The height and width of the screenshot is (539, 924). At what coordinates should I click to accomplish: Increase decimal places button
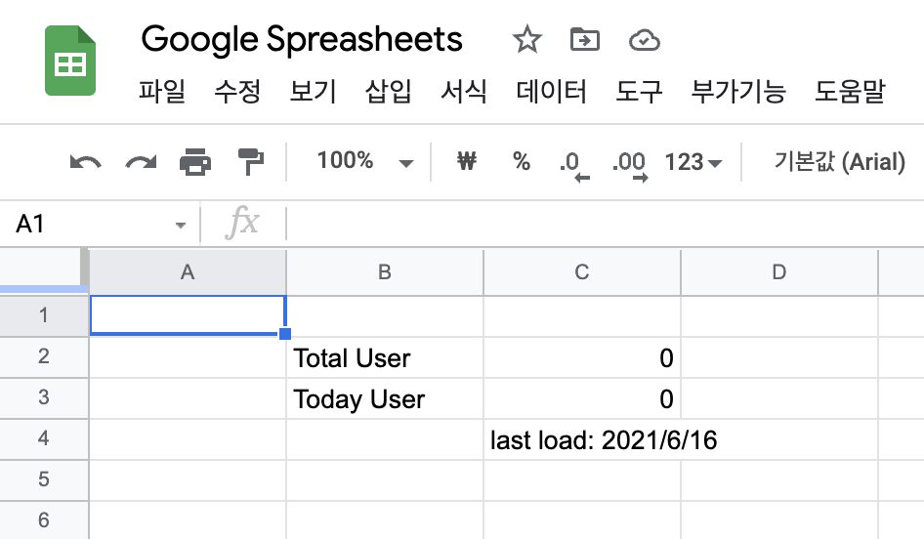click(x=629, y=166)
